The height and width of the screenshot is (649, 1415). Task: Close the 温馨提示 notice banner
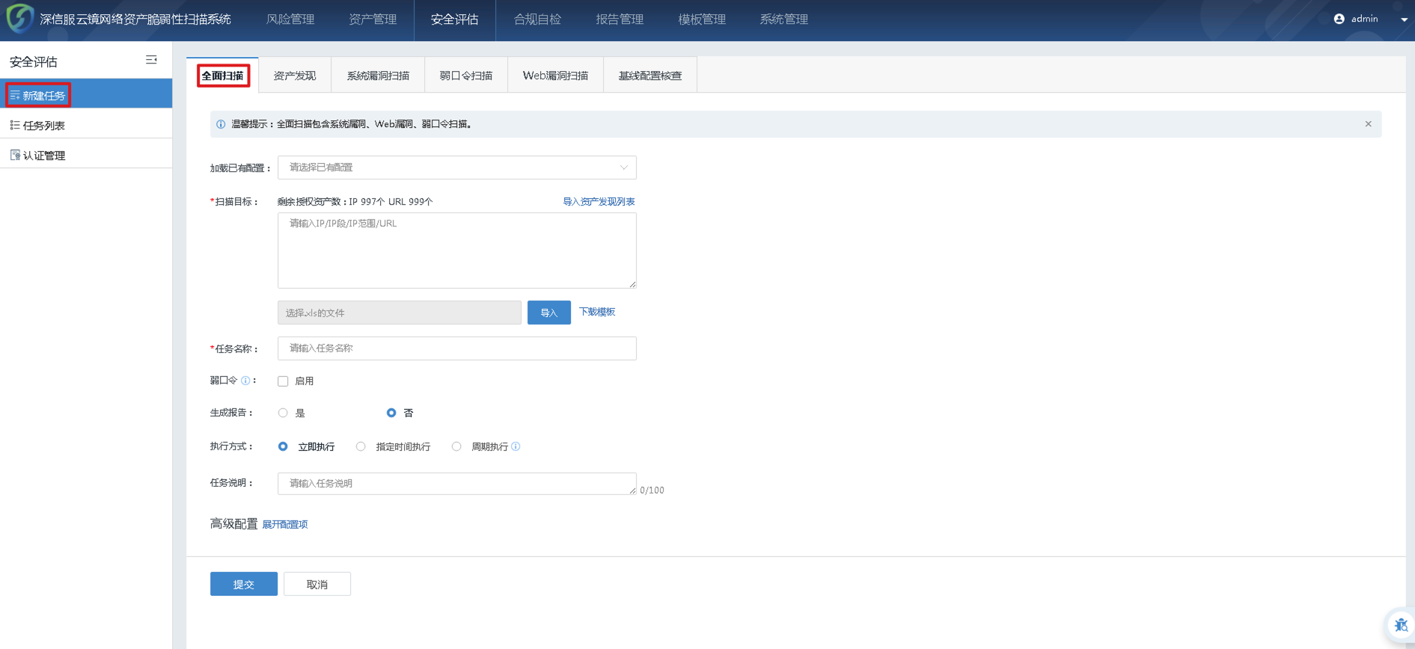tap(1368, 124)
